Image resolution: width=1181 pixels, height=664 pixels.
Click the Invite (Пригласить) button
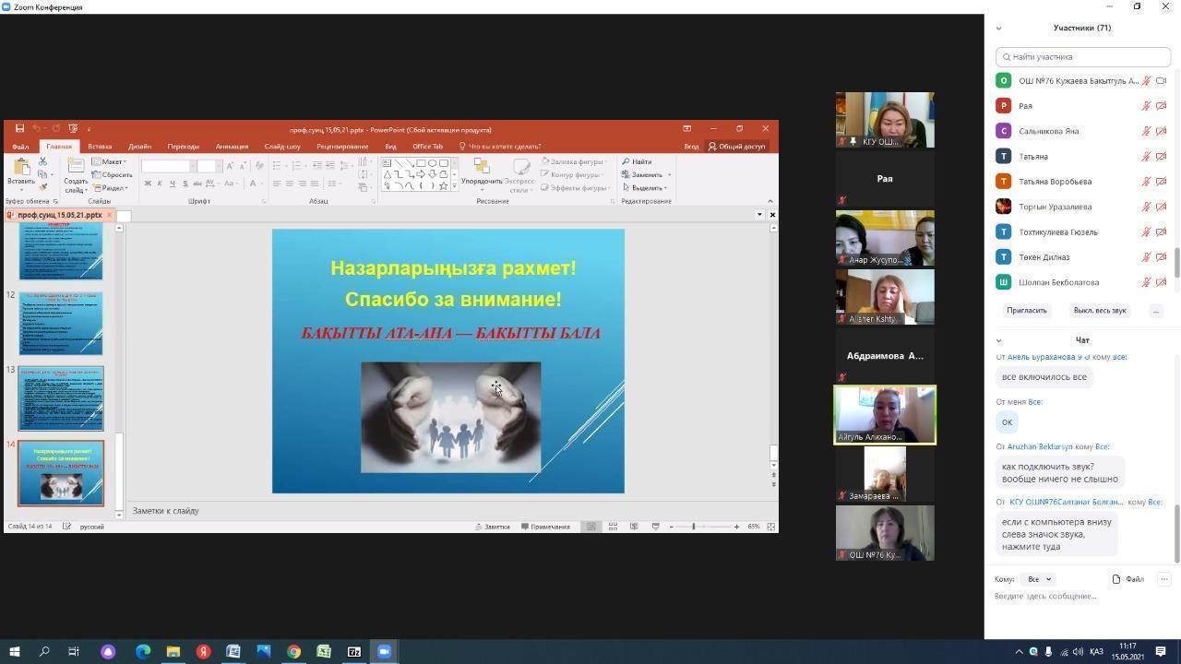pos(1026,311)
